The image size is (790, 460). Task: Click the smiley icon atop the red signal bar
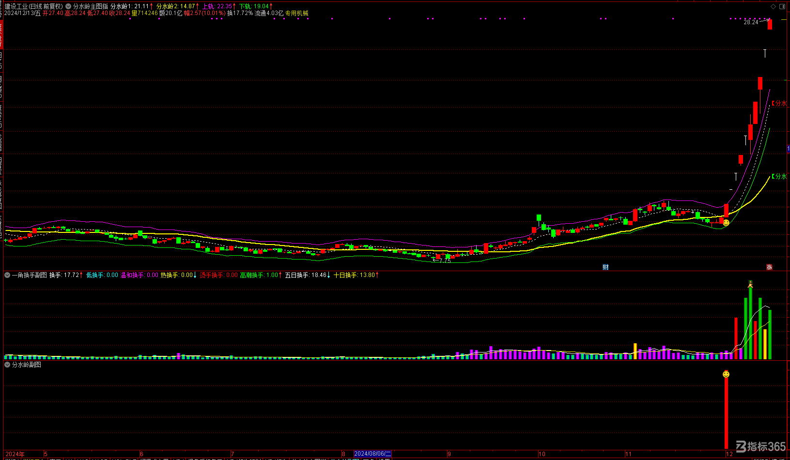click(726, 374)
